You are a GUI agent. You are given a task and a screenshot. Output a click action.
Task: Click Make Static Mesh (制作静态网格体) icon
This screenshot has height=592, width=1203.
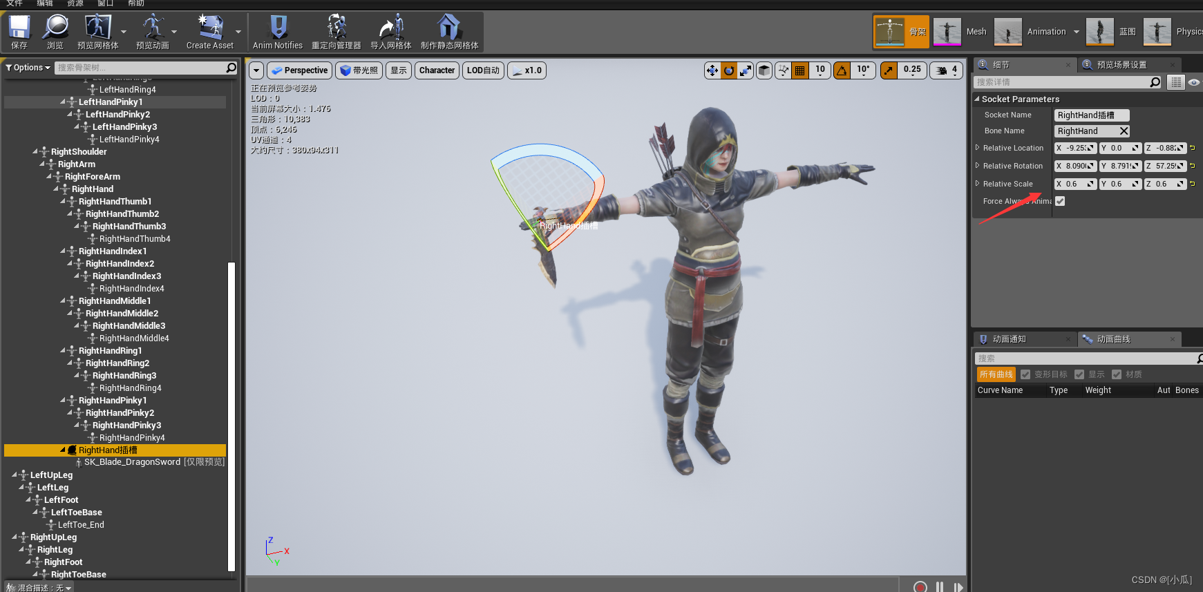(449, 28)
